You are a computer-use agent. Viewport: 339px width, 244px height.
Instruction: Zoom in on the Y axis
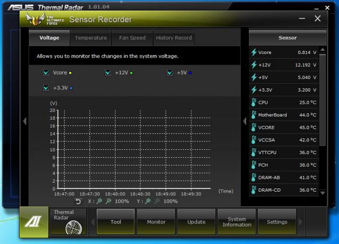(148, 201)
